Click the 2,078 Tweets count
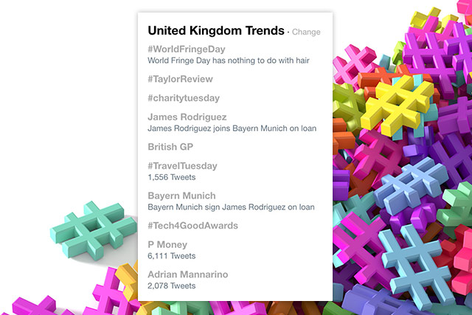472x315 pixels. 171,285
